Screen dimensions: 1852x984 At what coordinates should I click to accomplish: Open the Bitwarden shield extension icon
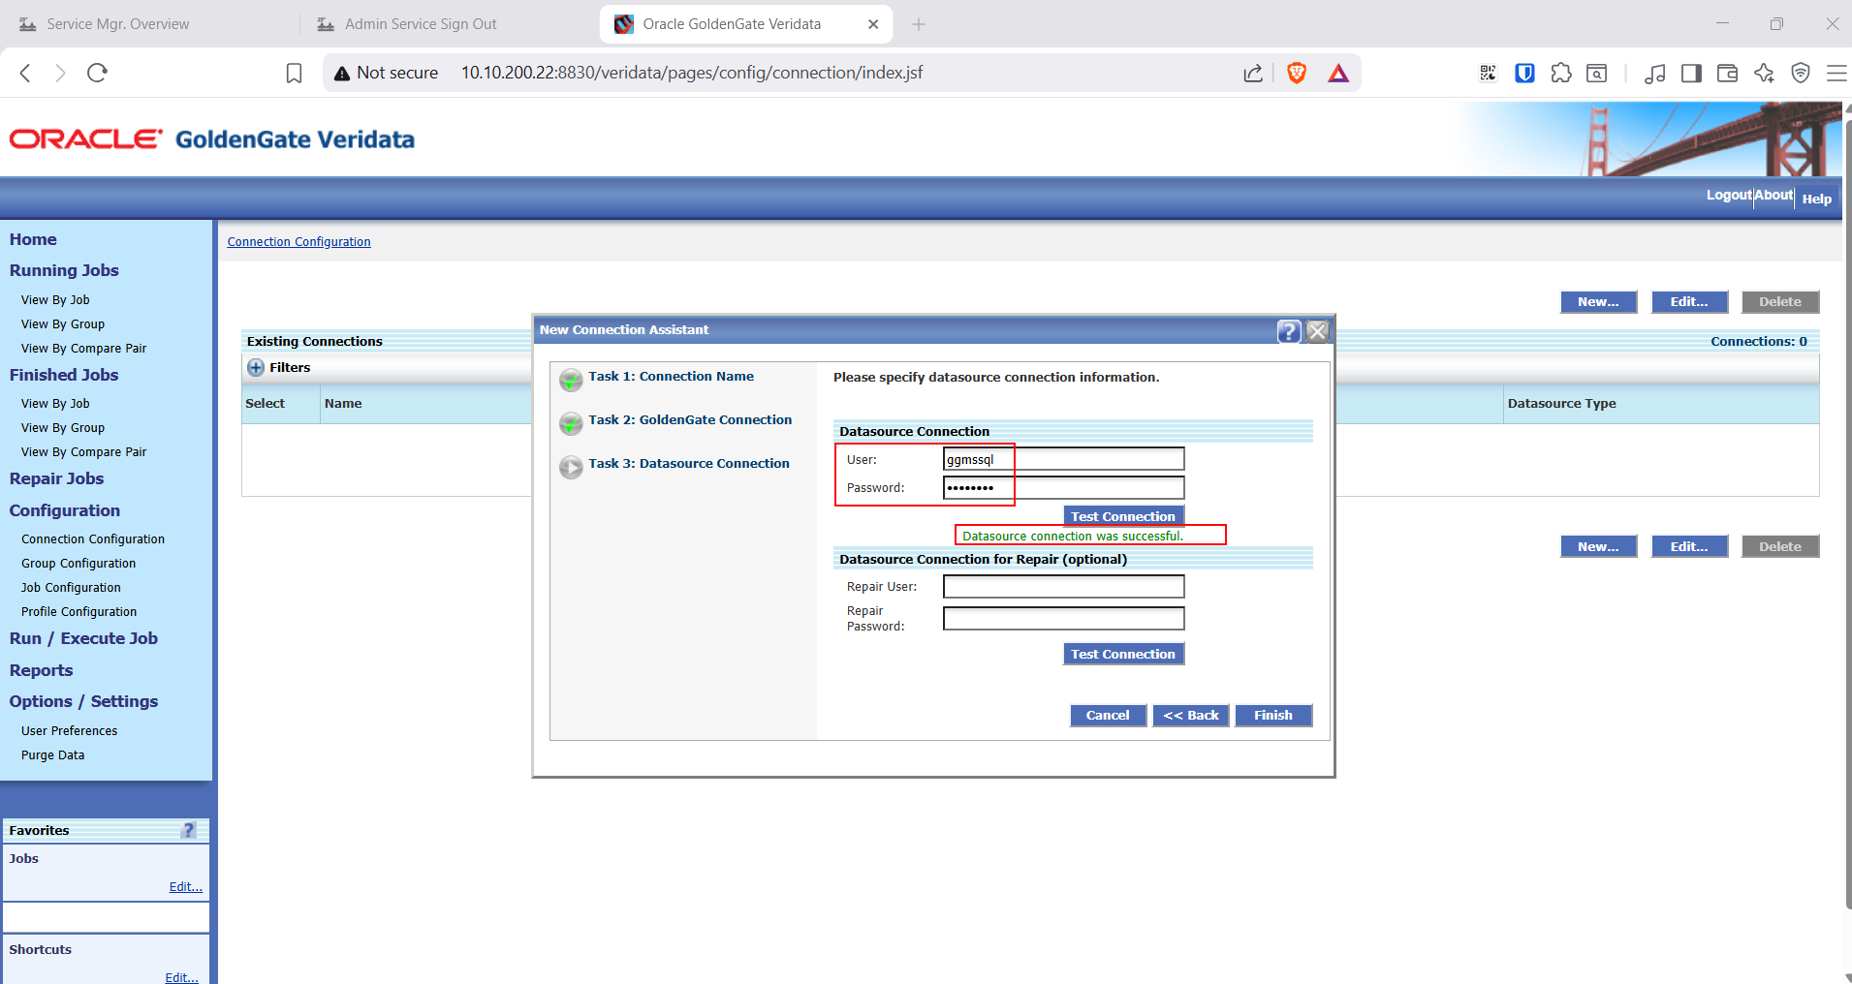[1524, 73]
